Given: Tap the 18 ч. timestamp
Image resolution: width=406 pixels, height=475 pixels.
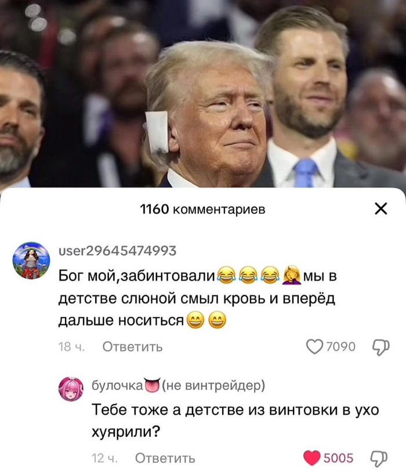Looking at the screenshot, I should 71,347.
